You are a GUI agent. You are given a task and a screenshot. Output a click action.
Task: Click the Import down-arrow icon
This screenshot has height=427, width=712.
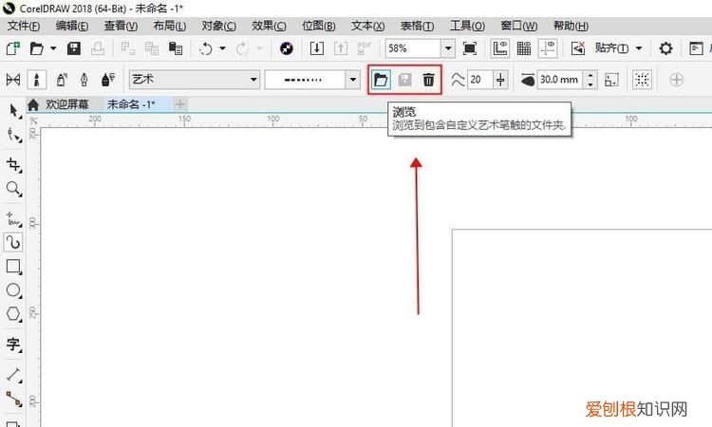[x=316, y=48]
